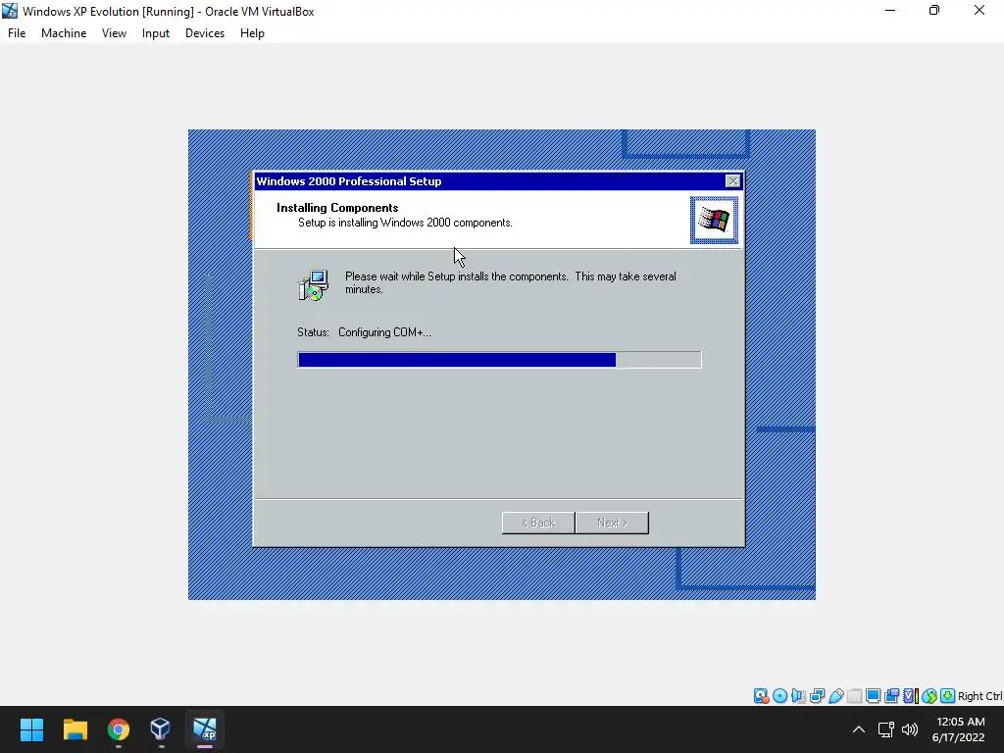Minimize the VirtualBox window
The image size is (1004, 753).
pos(890,10)
